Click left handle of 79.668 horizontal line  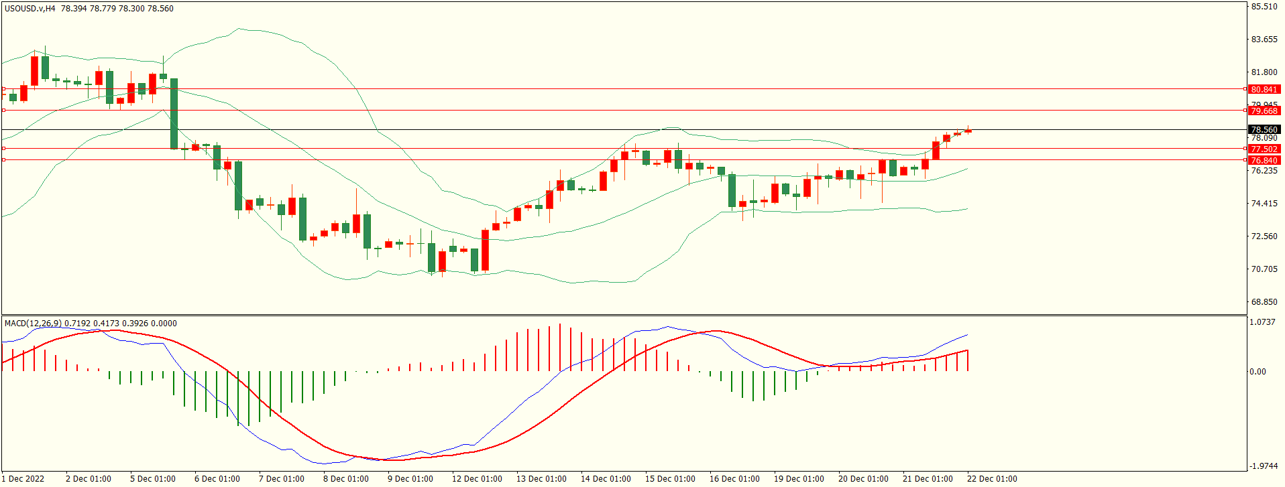pos(4,110)
